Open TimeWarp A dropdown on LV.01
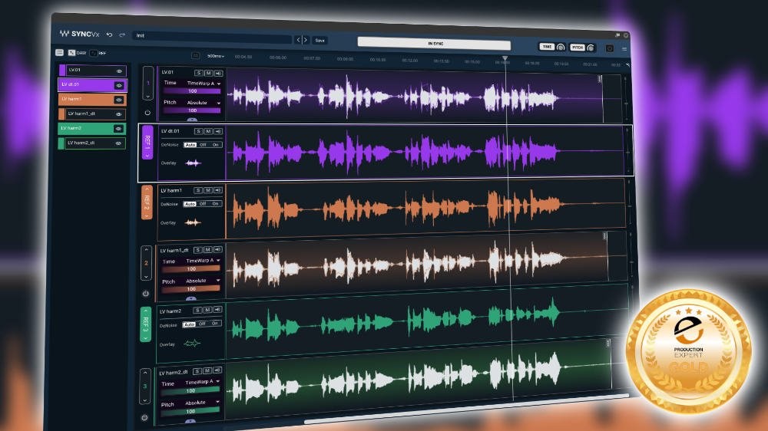768x431 pixels. (204, 84)
